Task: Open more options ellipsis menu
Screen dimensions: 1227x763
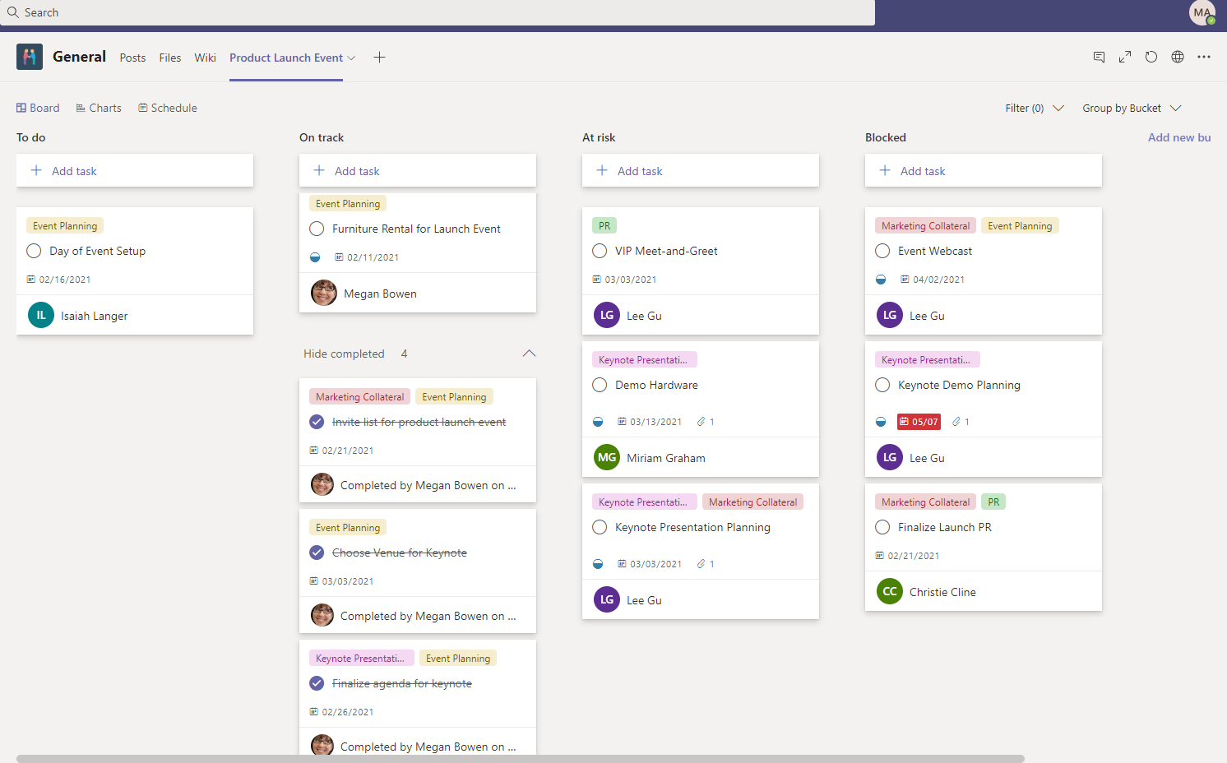Action: tap(1204, 57)
